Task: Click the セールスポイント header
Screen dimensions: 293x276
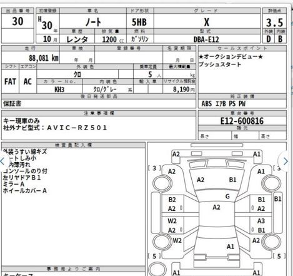Action: click(242, 48)
